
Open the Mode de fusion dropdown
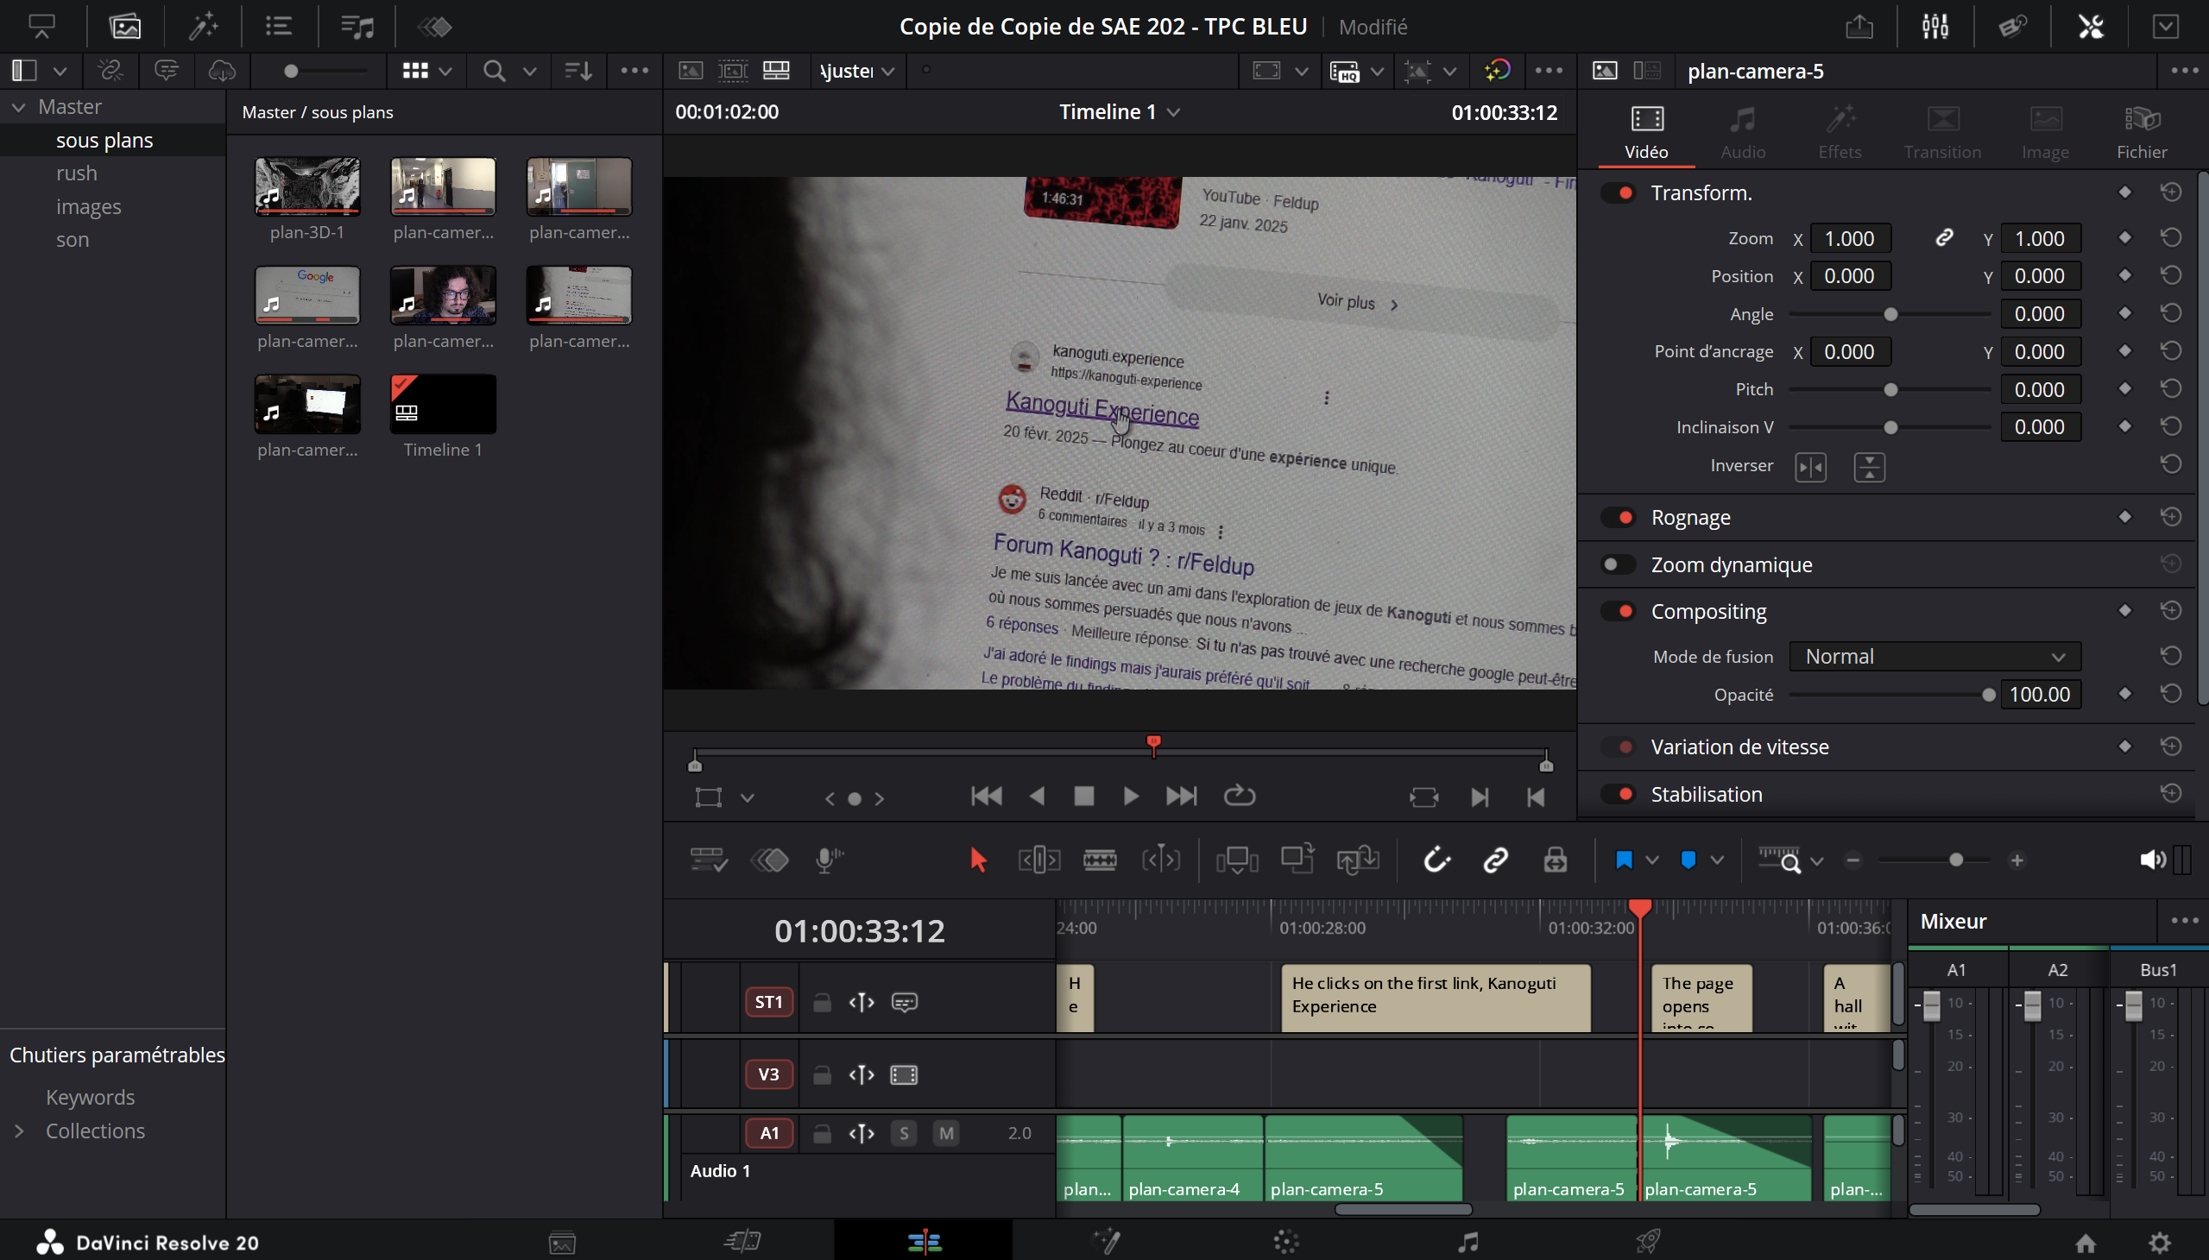pyautogui.click(x=1934, y=657)
